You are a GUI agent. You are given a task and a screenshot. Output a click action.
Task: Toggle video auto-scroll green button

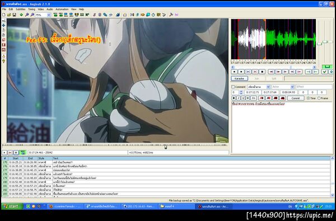(x=23, y=153)
